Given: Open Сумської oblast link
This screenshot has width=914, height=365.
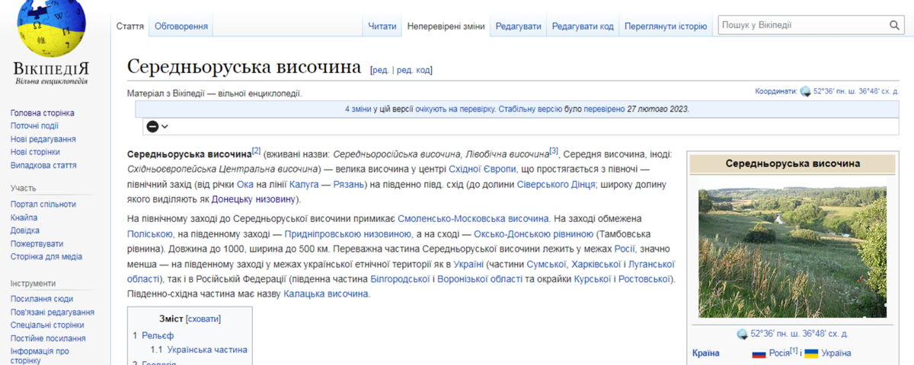Looking at the screenshot, I should point(547,265).
